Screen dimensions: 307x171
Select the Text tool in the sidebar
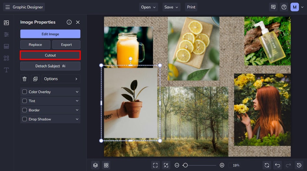point(6,70)
